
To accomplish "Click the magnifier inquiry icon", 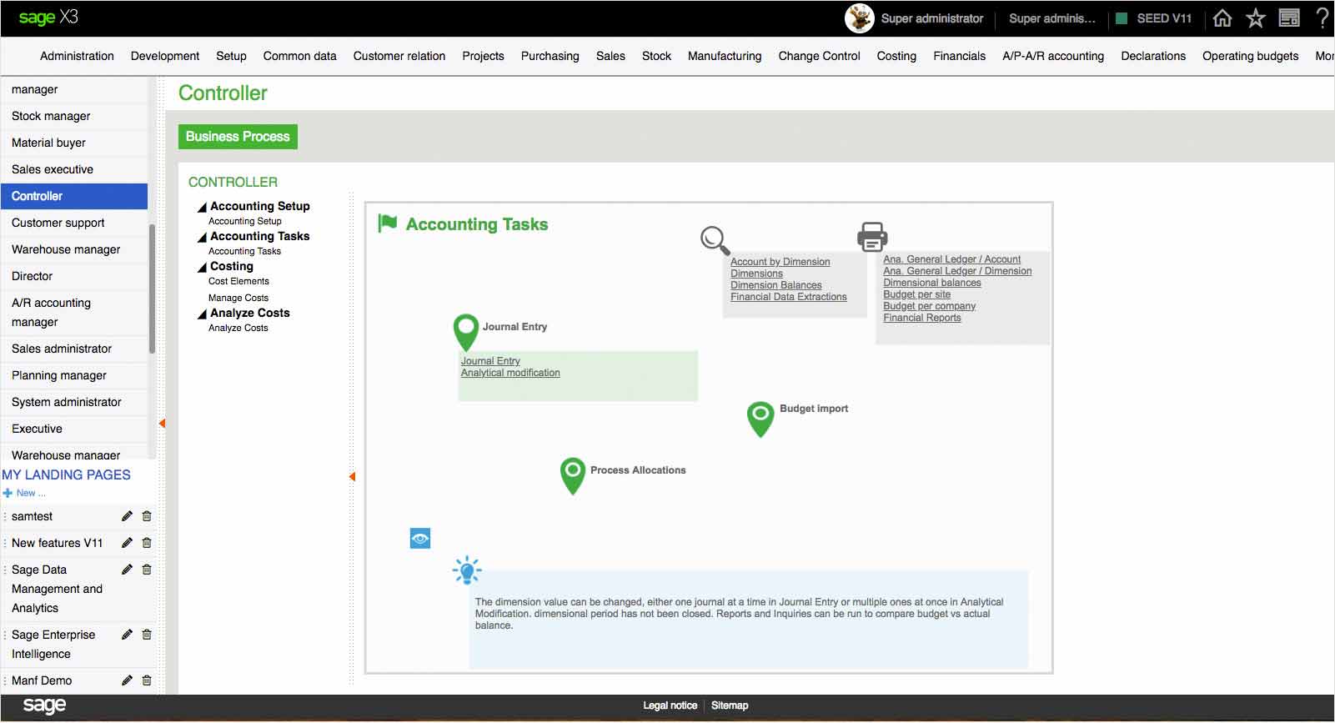I will (715, 240).
